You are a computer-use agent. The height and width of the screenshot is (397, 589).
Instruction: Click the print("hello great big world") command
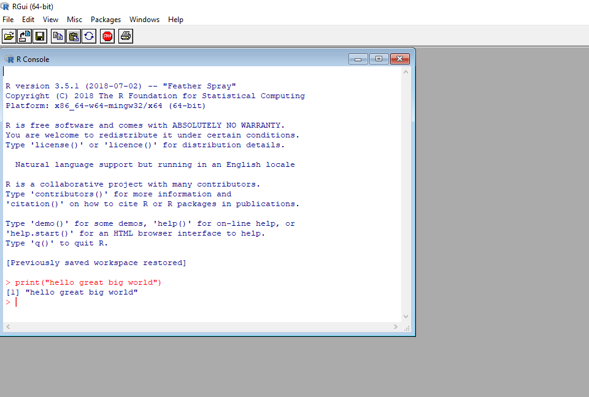pos(88,282)
